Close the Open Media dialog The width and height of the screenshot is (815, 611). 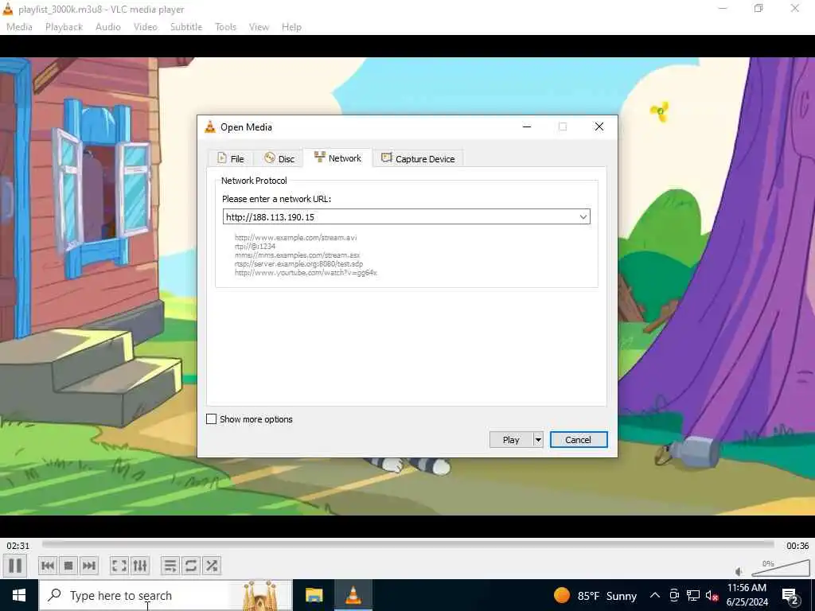(599, 126)
